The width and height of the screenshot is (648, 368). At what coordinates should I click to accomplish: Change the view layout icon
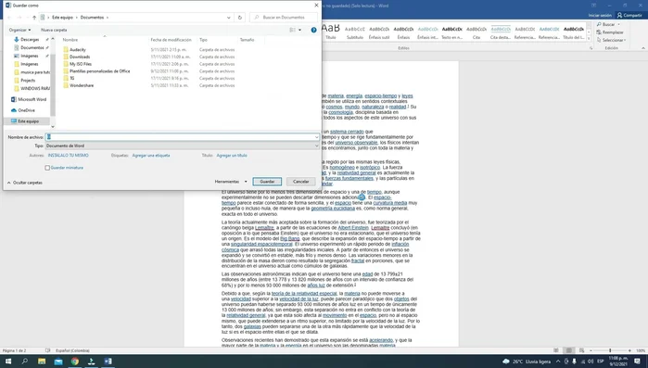point(293,30)
